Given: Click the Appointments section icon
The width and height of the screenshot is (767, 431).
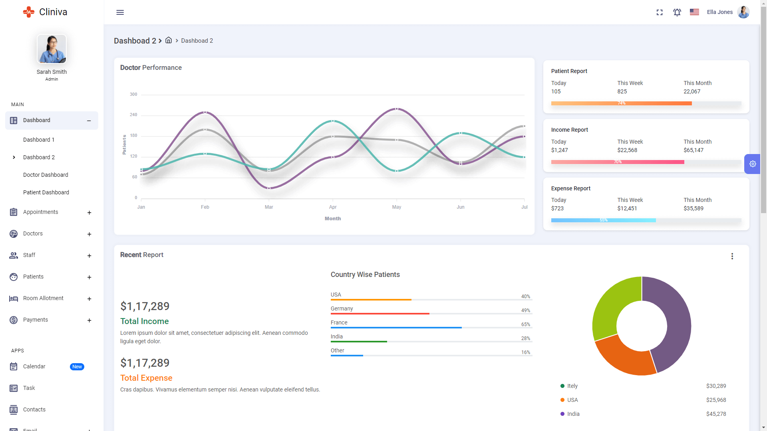Looking at the screenshot, I should pos(13,212).
